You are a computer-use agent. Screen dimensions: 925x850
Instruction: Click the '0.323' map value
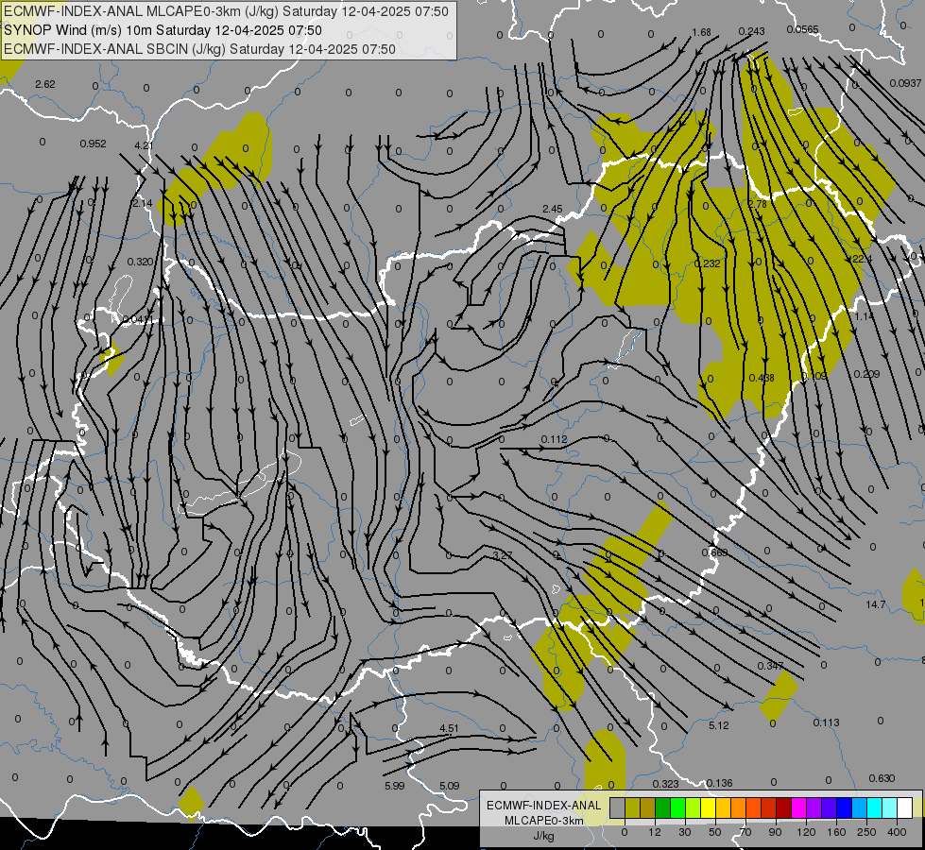pyautogui.click(x=665, y=784)
